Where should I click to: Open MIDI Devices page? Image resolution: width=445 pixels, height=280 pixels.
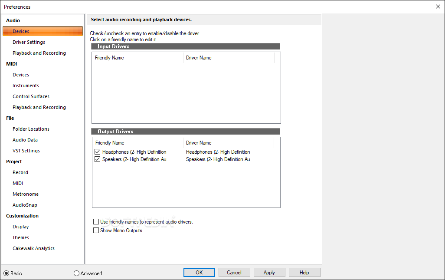click(21, 75)
